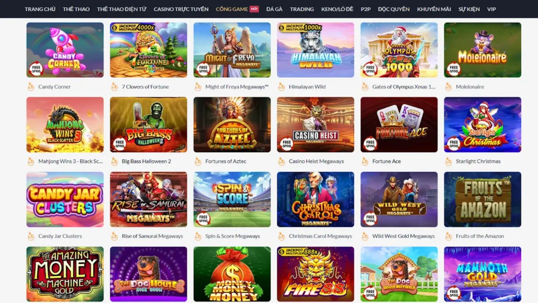Open the VIP menu item
This screenshot has width=538, height=303.
pyautogui.click(x=491, y=9)
